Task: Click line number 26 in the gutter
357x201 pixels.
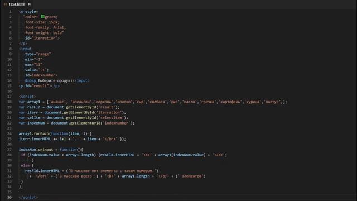Action: pos(9,144)
